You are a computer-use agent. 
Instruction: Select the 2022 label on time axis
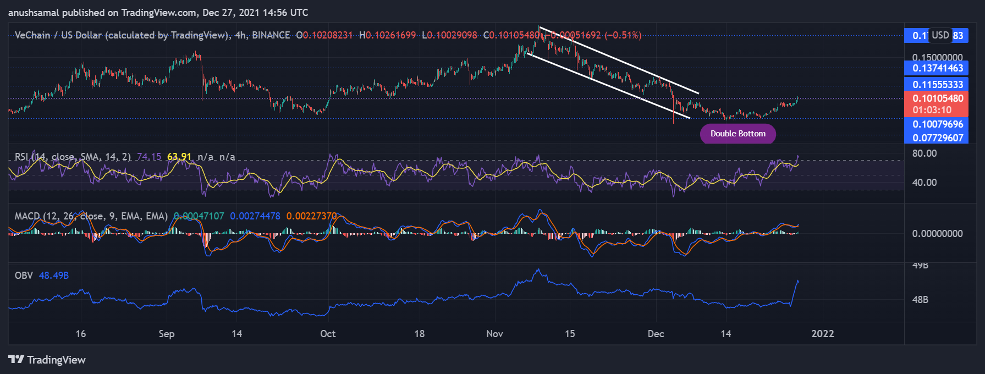coord(822,334)
